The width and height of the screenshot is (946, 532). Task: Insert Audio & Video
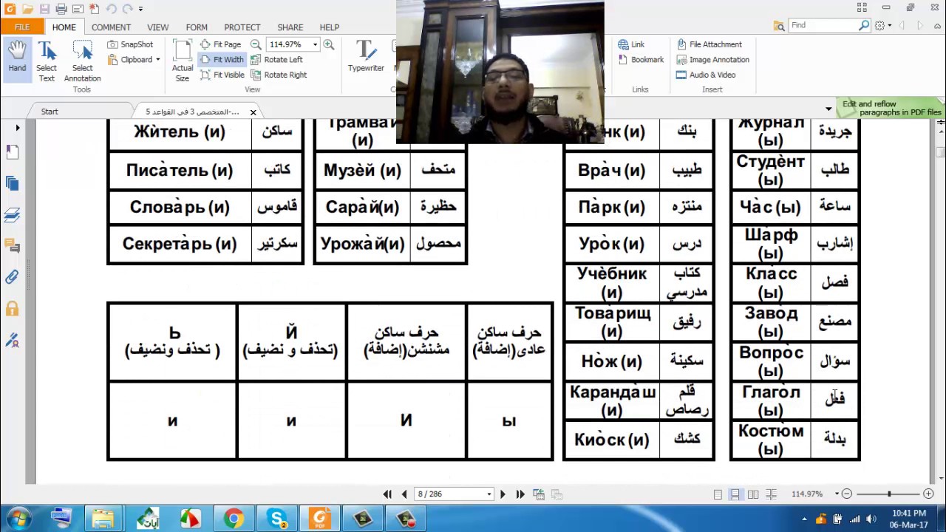click(706, 75)
